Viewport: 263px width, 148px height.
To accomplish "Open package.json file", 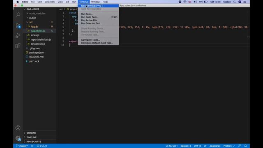I will click(39, 53).
